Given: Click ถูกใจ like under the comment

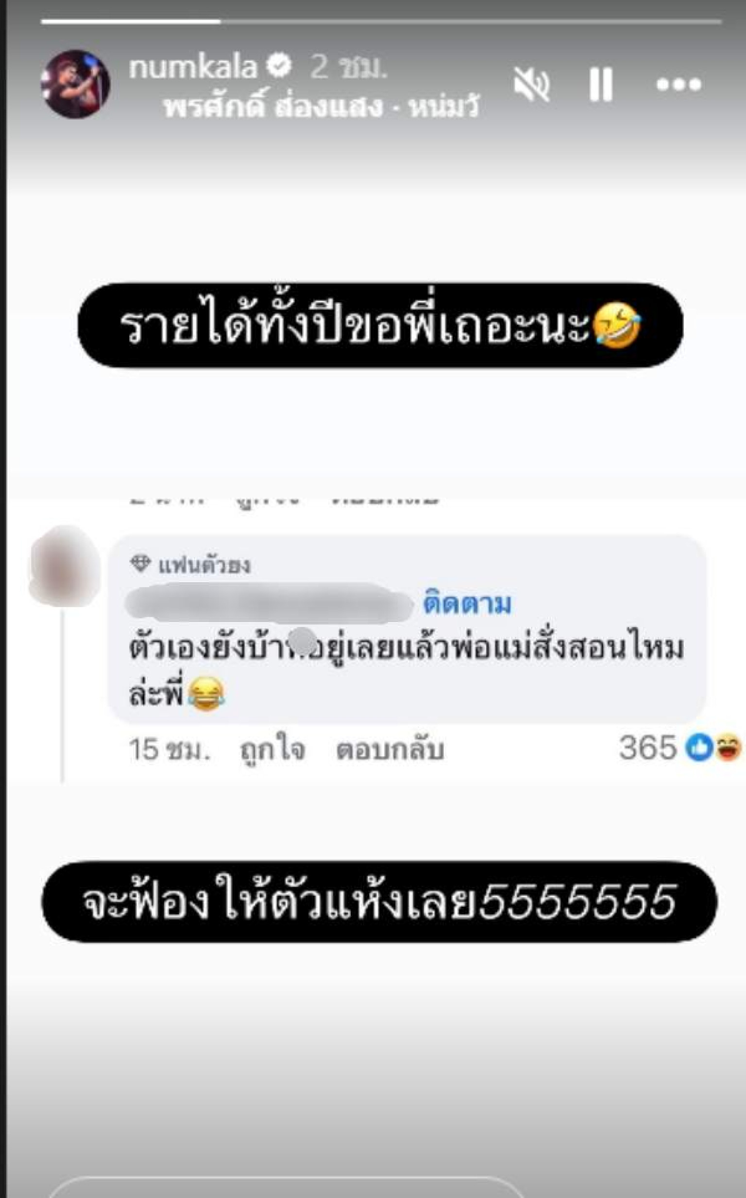Looking at the screenshot, I should coord(272,750).
